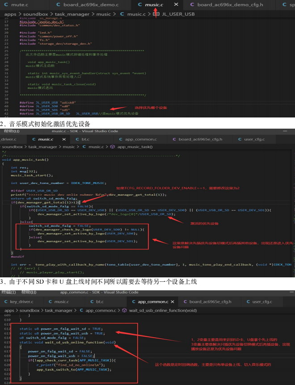Click the JL_USER_USB breadcrumb symbol
This screenshot has height=385, width=295.
click(x=178, y=14)
